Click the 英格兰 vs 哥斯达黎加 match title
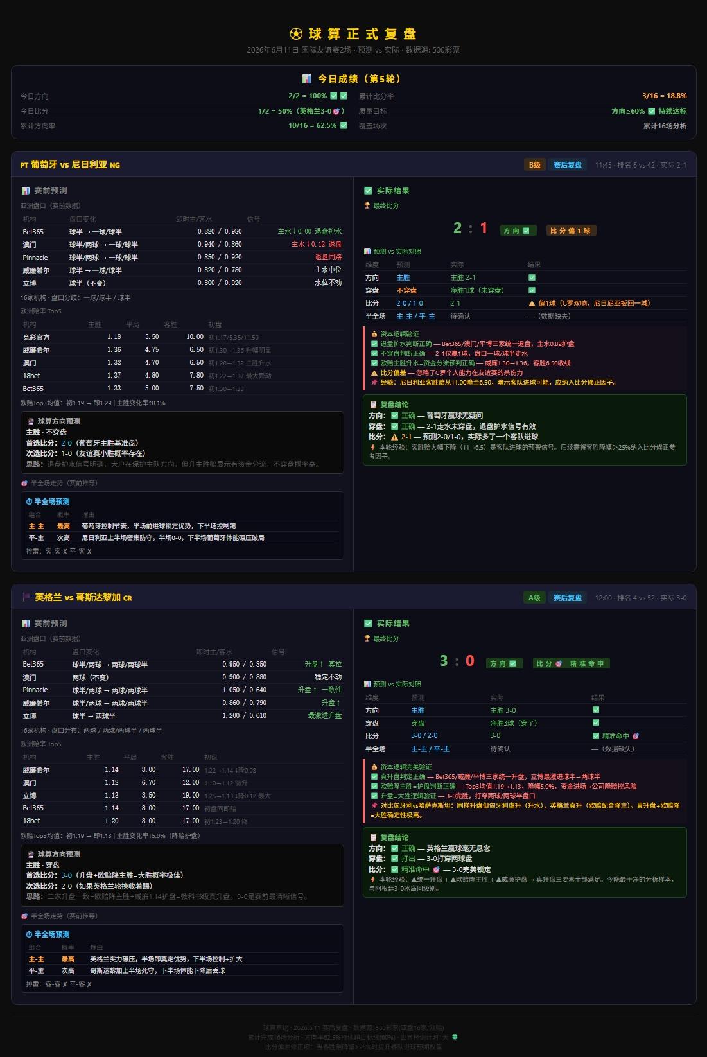The image size is (707, 1057). (x=83, y=597)
